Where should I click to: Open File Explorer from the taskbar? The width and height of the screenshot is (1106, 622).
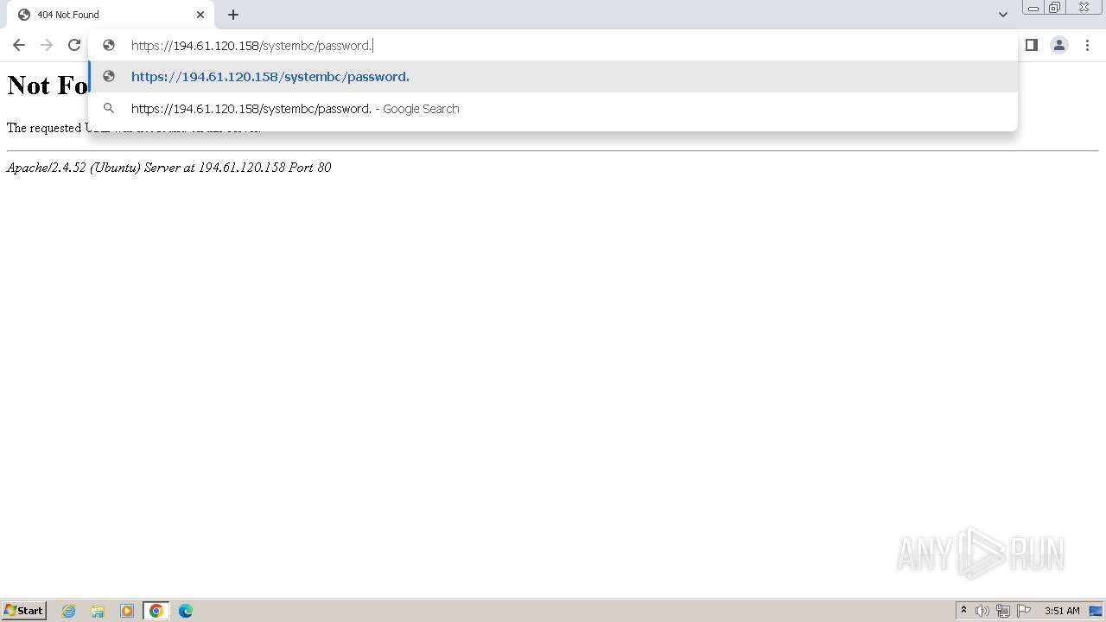coord(98,611)
